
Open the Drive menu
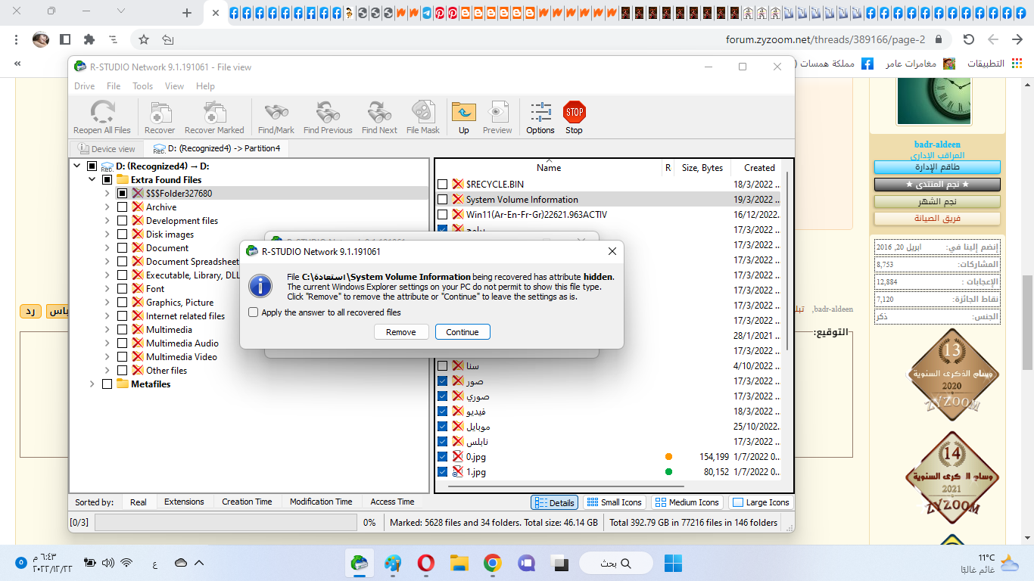coord(84,86)
